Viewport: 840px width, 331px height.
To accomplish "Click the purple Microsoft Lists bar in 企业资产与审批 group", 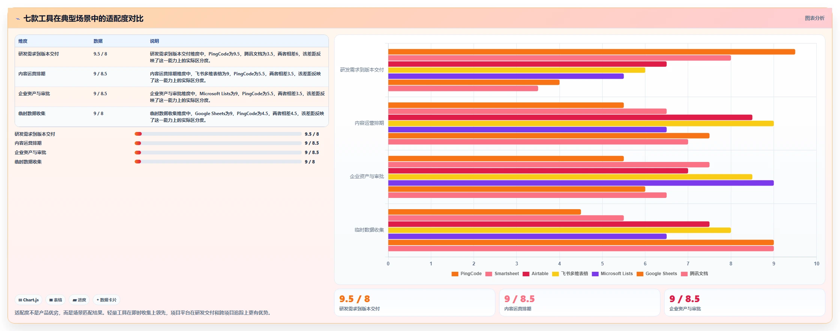I will click(x=581, y=183).
